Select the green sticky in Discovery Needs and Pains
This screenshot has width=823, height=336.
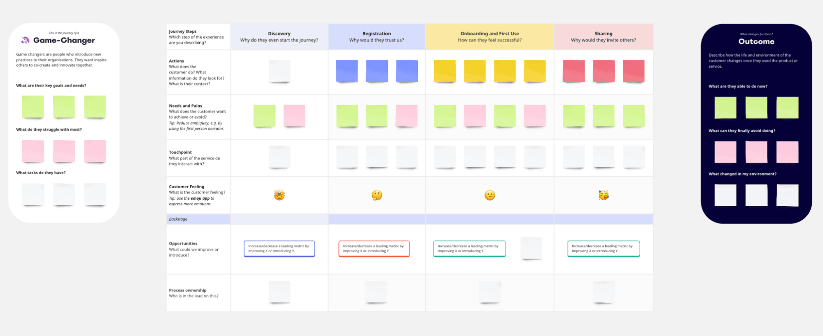pos(264,116)
